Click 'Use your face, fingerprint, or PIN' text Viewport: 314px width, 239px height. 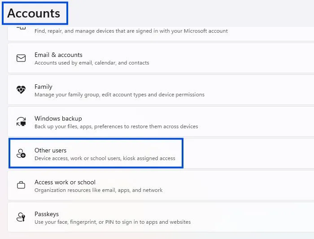tap(113, 222)
